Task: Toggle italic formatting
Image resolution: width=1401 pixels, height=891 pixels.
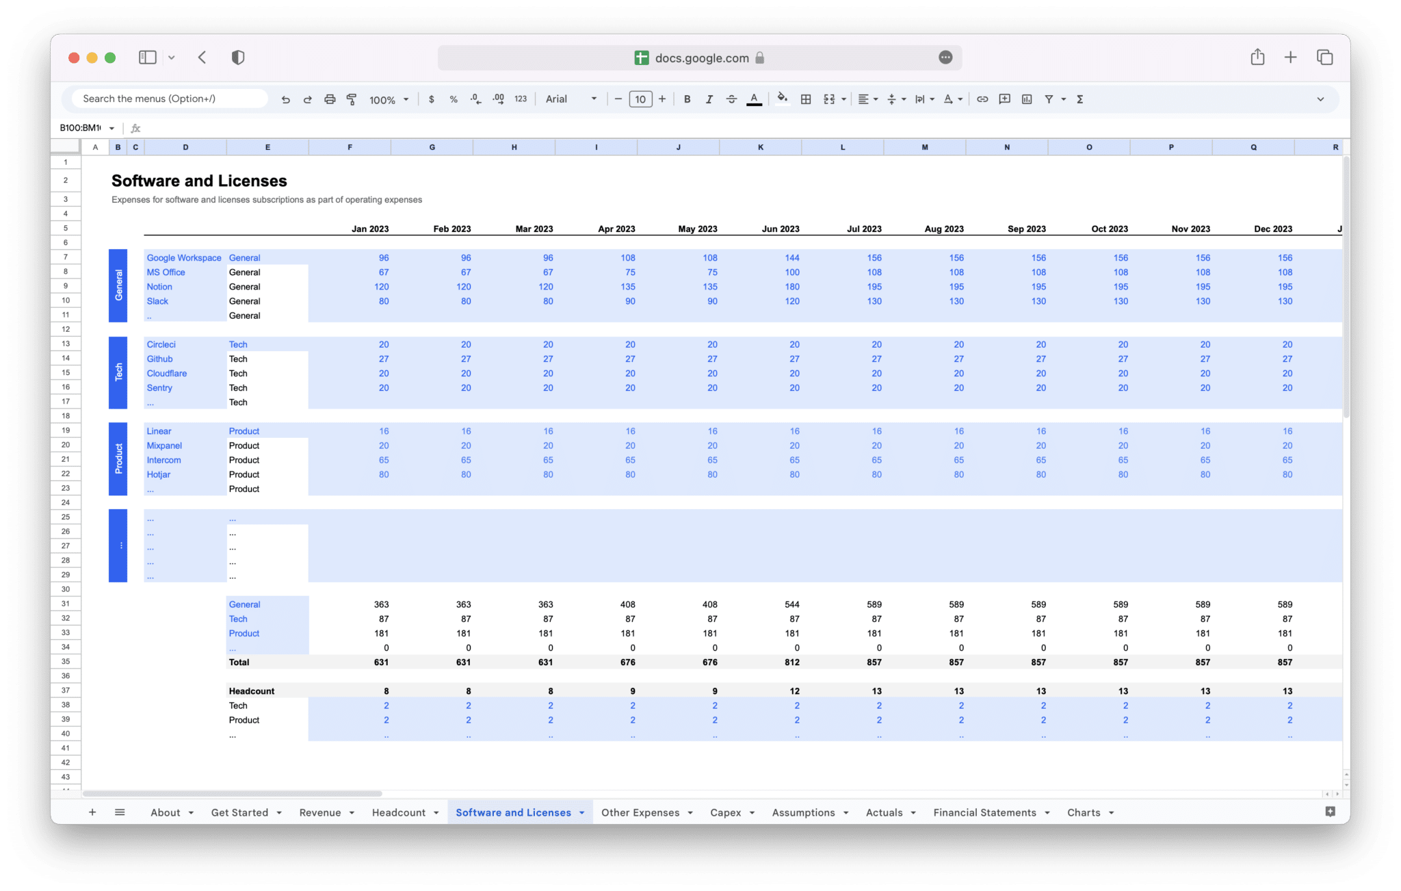Action: coord(709,99)
